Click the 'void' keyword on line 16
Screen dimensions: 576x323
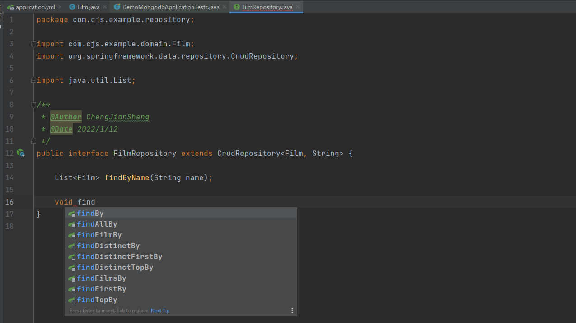(x=64, y=202)
